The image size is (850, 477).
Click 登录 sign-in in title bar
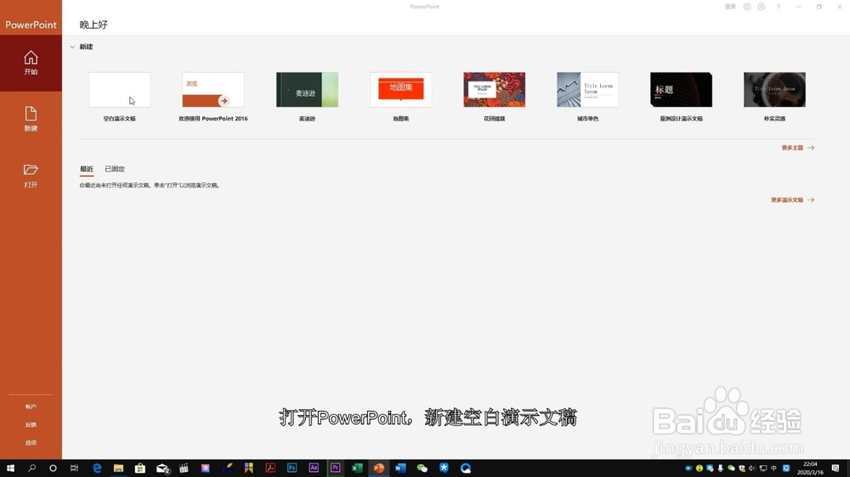(x=730, y=7)
